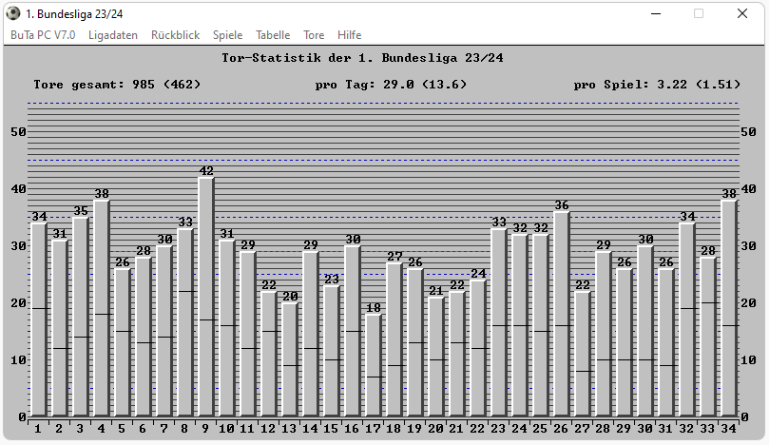Open the Hilfe menu

pos(349,35)
